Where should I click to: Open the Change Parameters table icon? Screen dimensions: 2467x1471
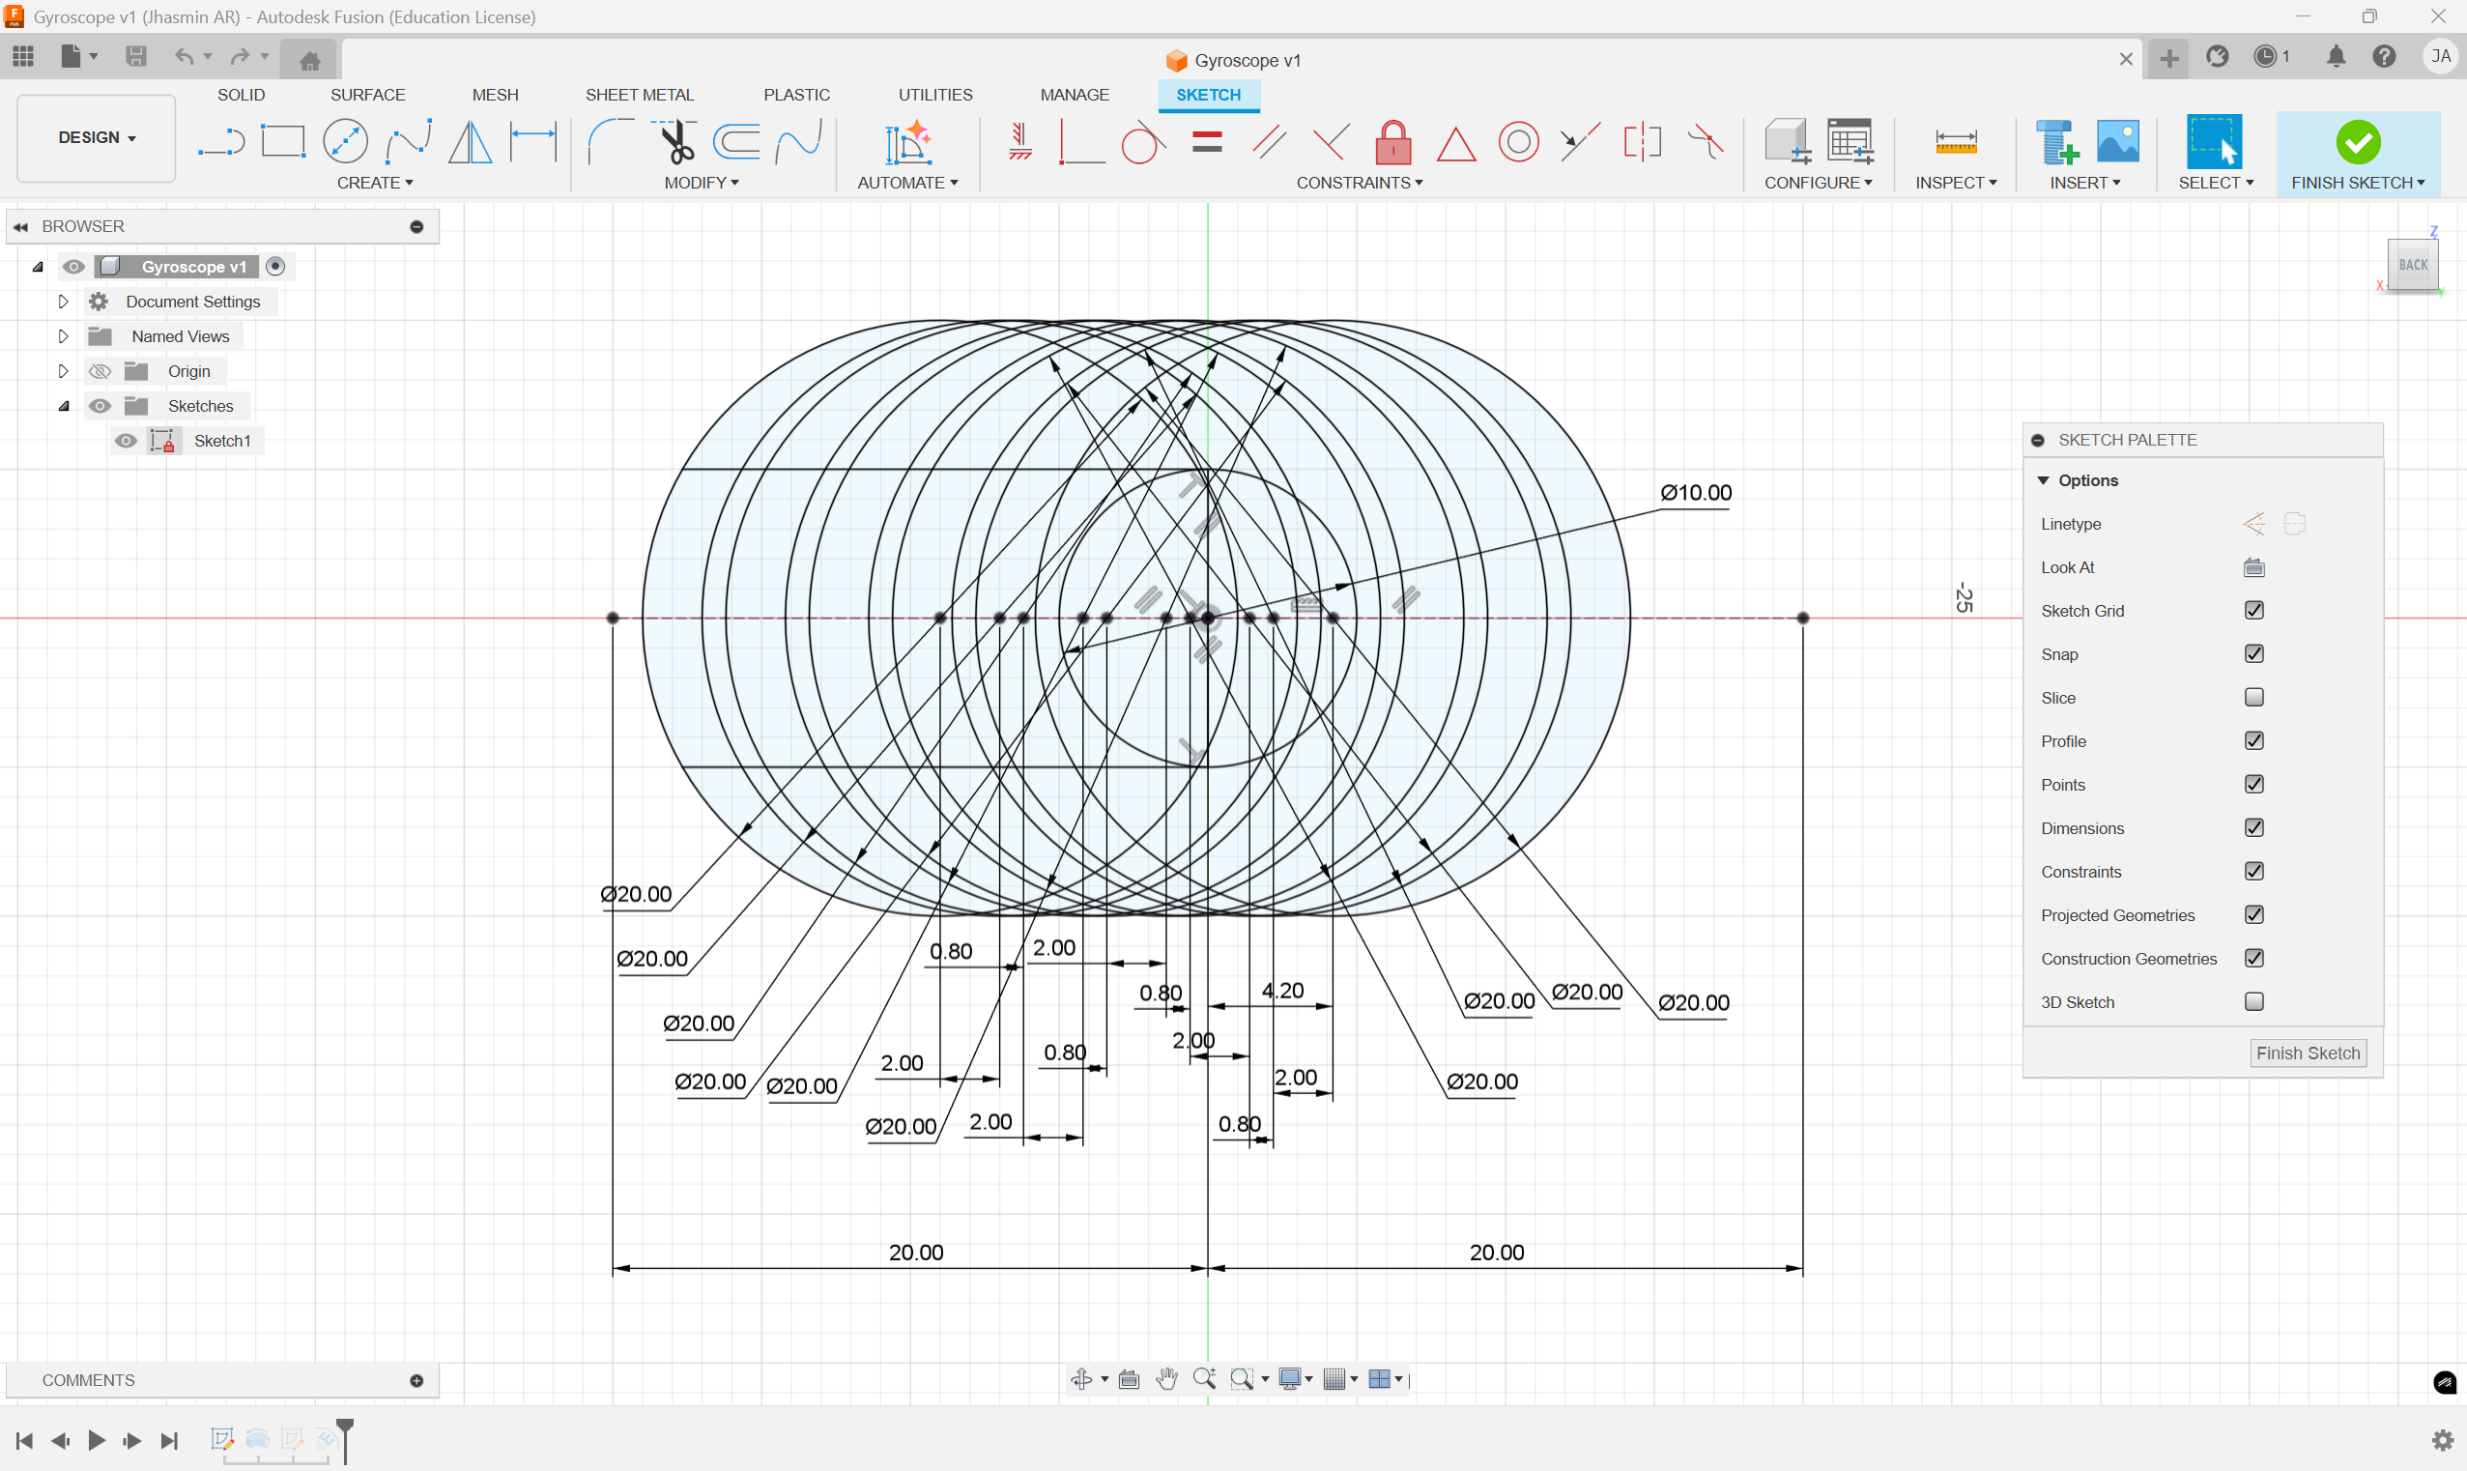(1850, 141)
